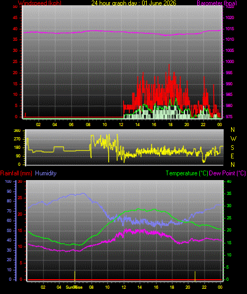Click the "1000" value on the barometer axis
Screen dimensions: 247x294
click(x=230, y=61)
